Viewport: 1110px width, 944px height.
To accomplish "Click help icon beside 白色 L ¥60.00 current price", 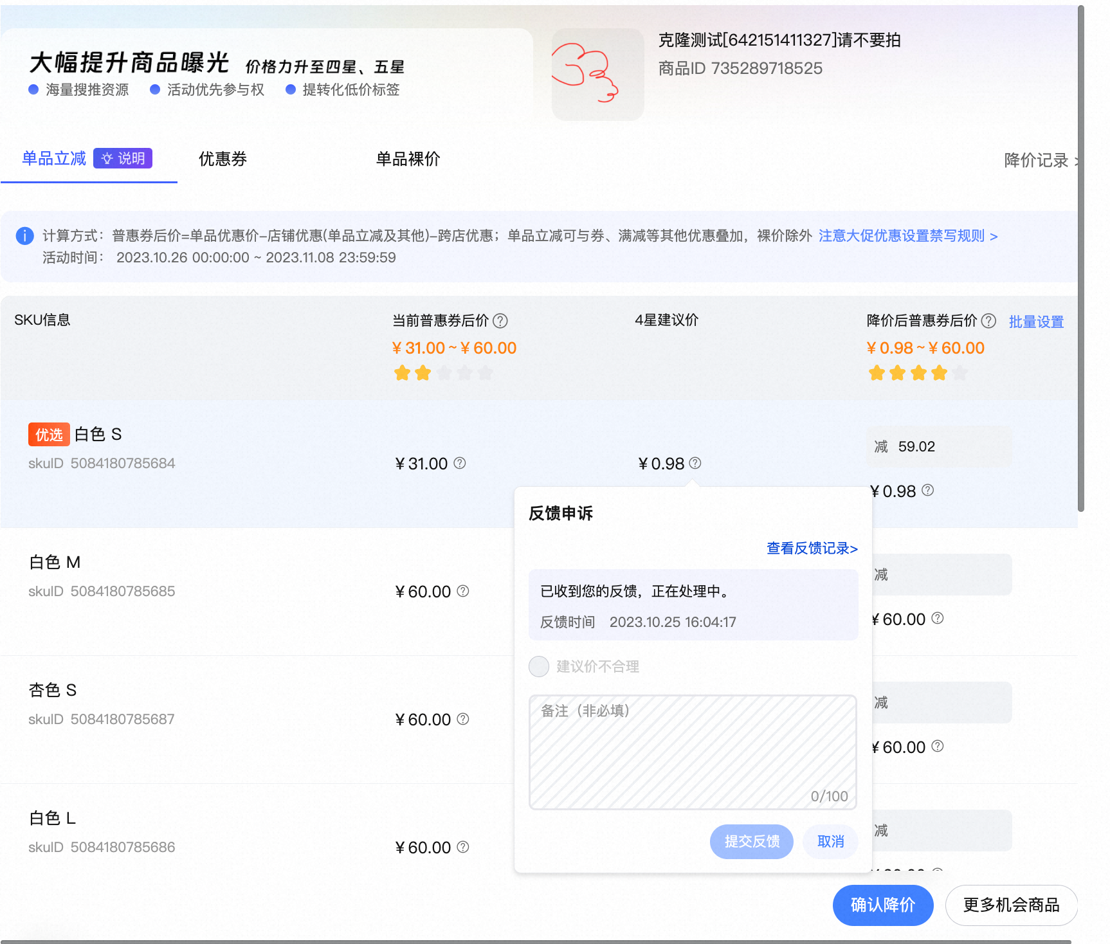I will [463, 847].
